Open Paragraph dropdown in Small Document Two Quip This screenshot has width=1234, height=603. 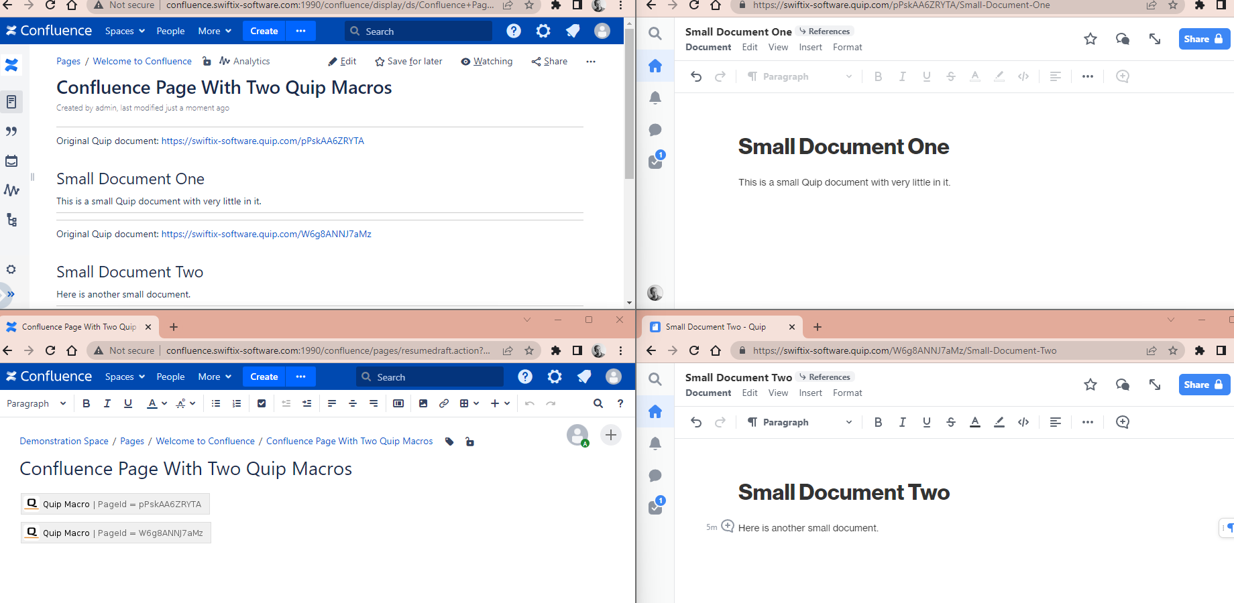(x=799, y=422)
